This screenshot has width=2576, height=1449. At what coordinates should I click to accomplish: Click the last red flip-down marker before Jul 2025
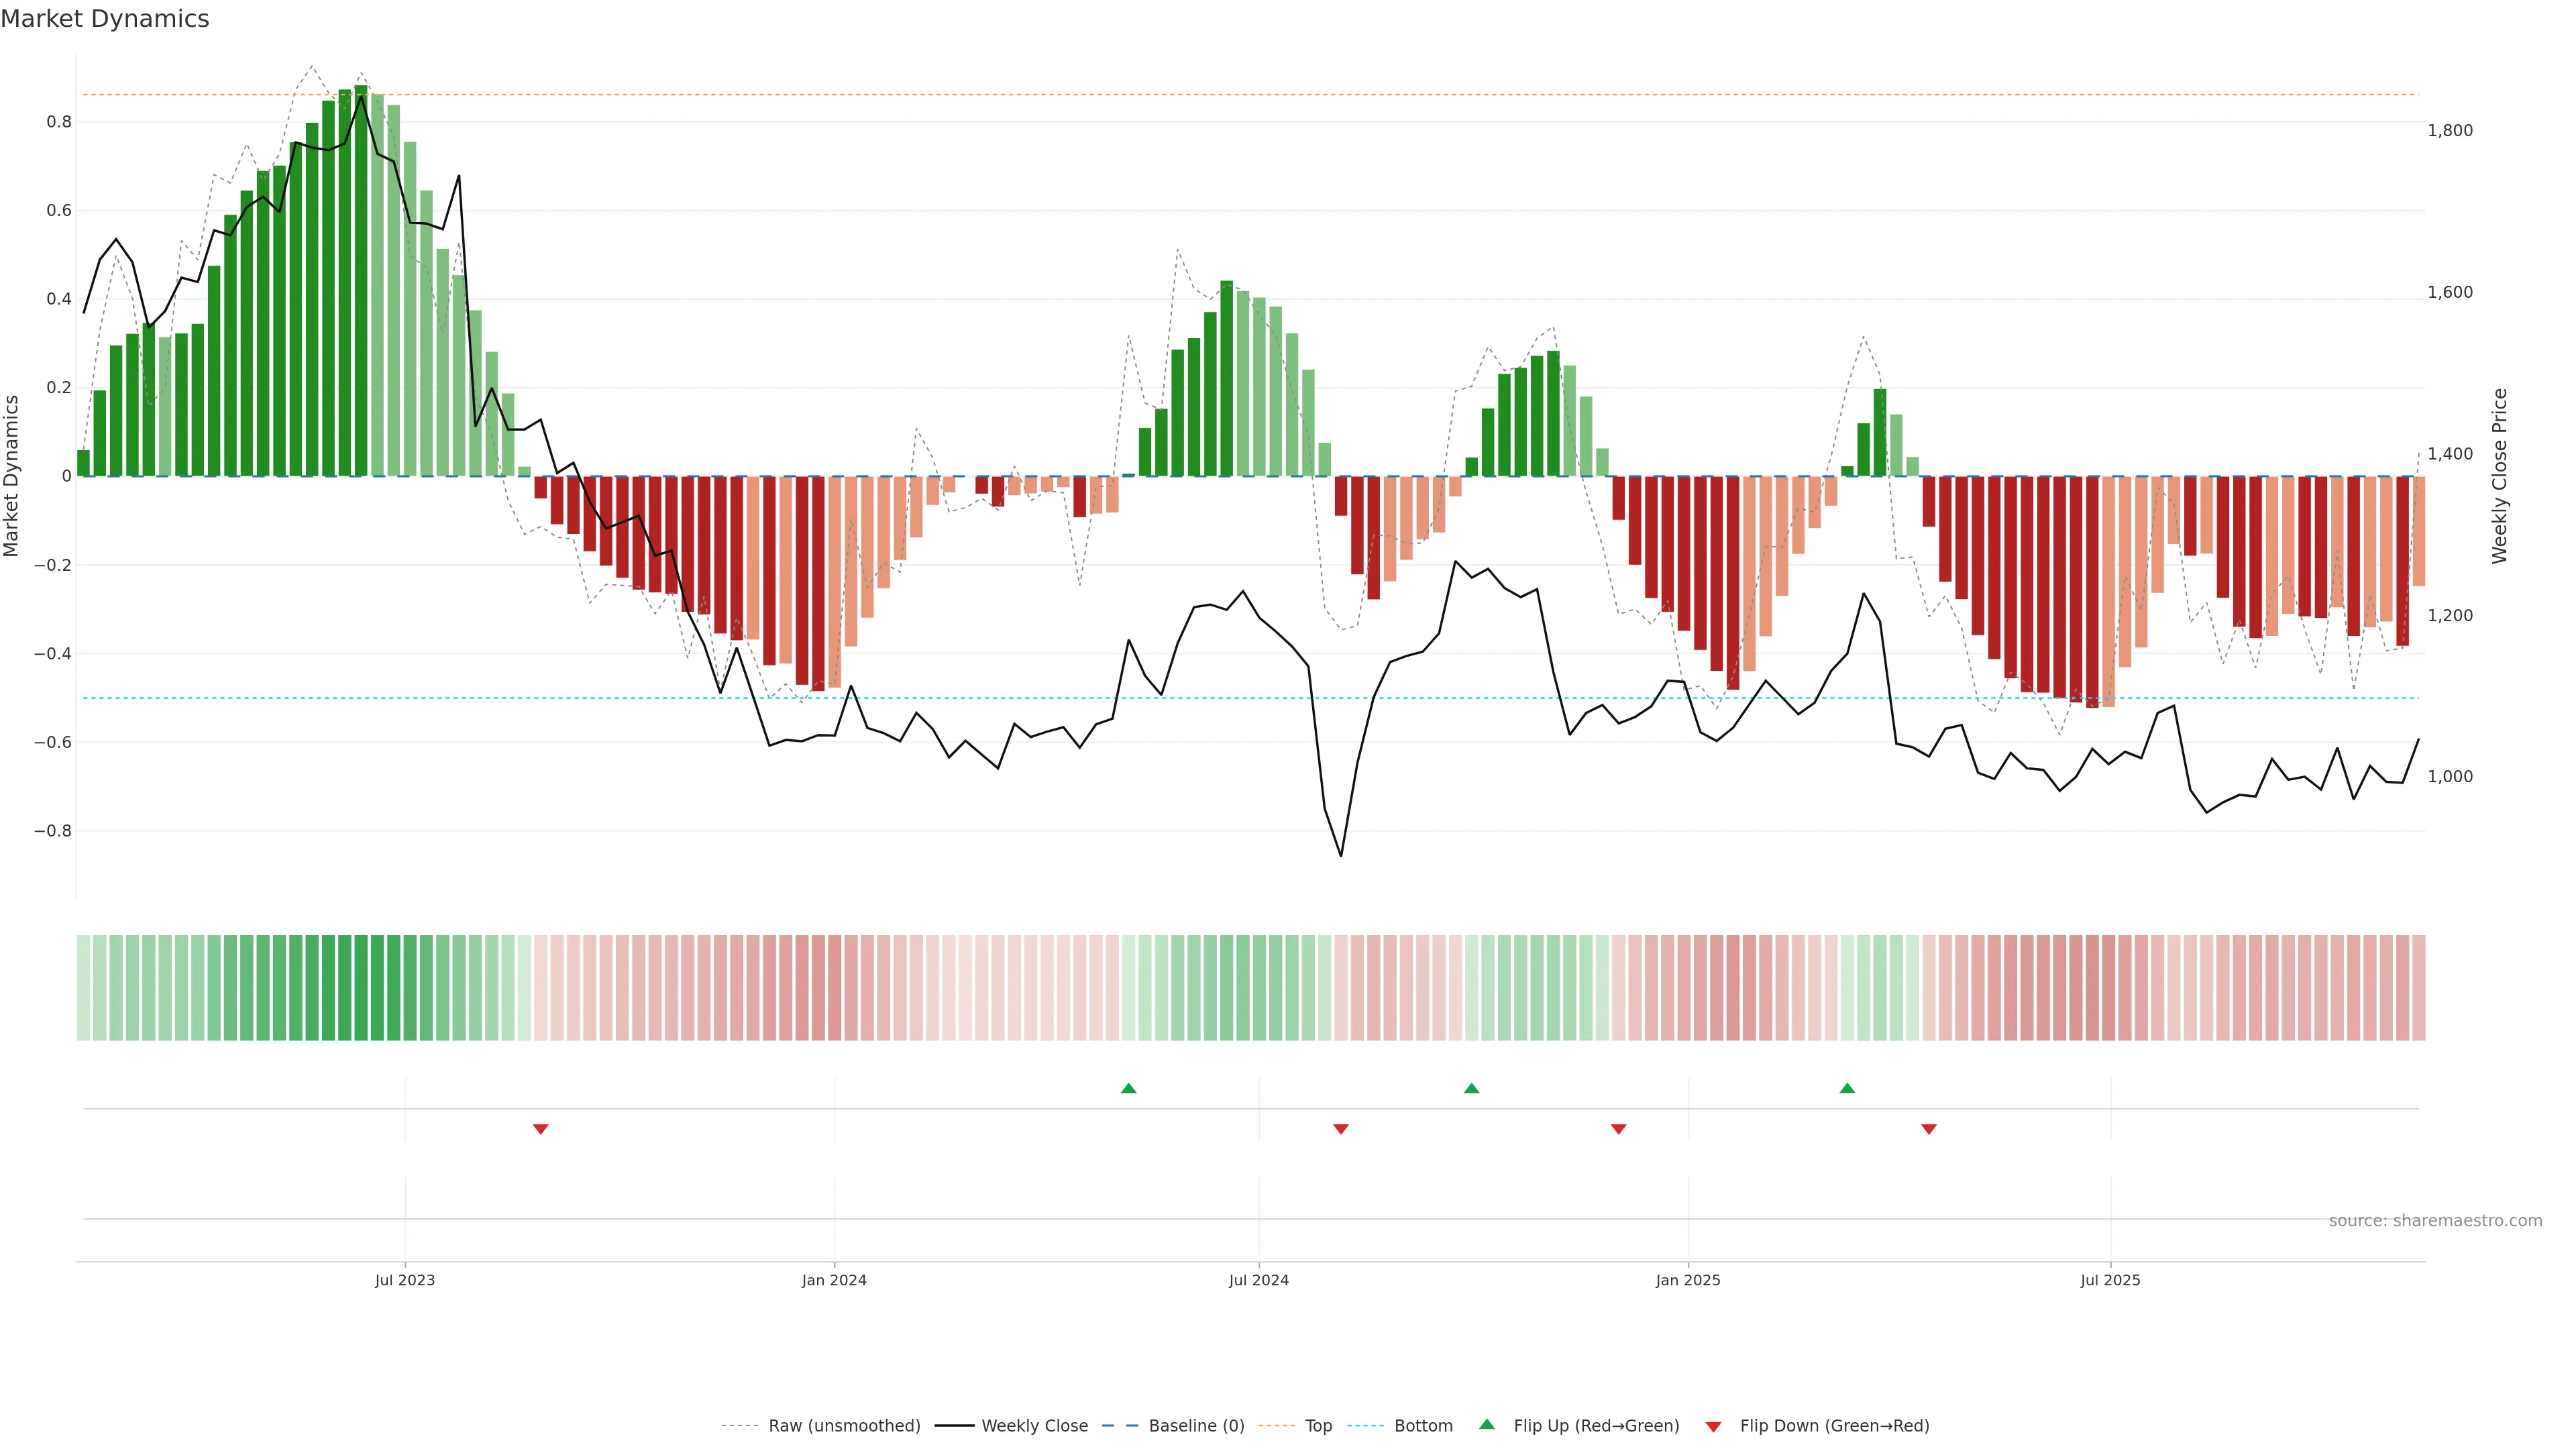(x=1929, y=1129)
